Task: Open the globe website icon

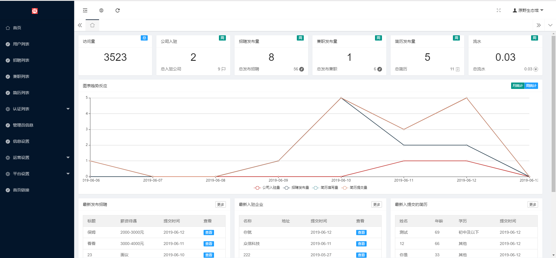Action: point(101,10)
